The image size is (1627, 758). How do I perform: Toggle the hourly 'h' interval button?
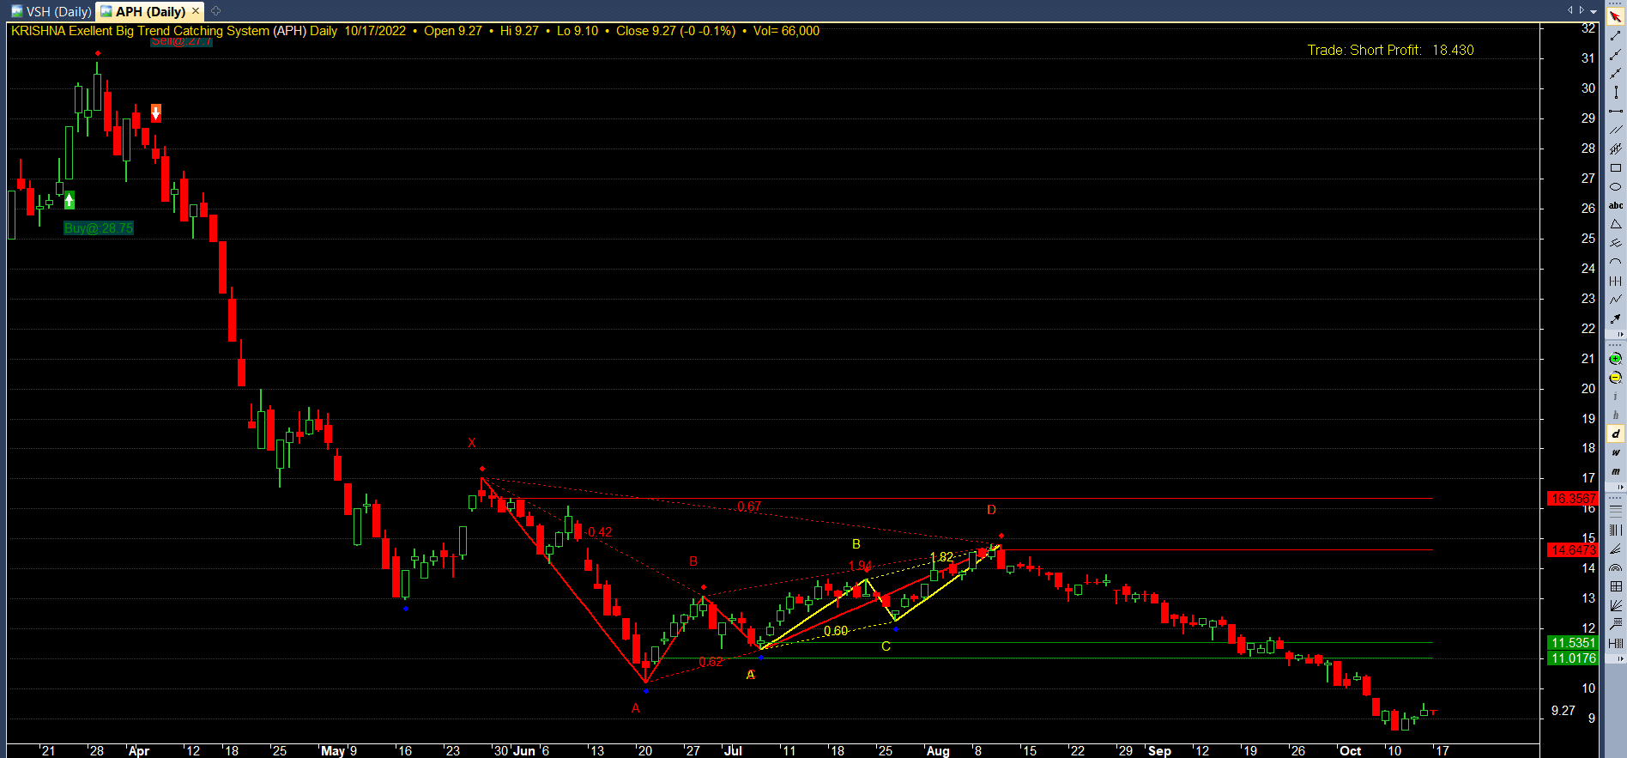(x=1616, y=415)
